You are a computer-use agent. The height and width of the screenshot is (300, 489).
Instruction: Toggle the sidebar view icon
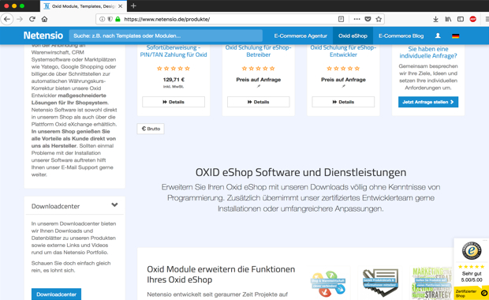click(461, 19)
